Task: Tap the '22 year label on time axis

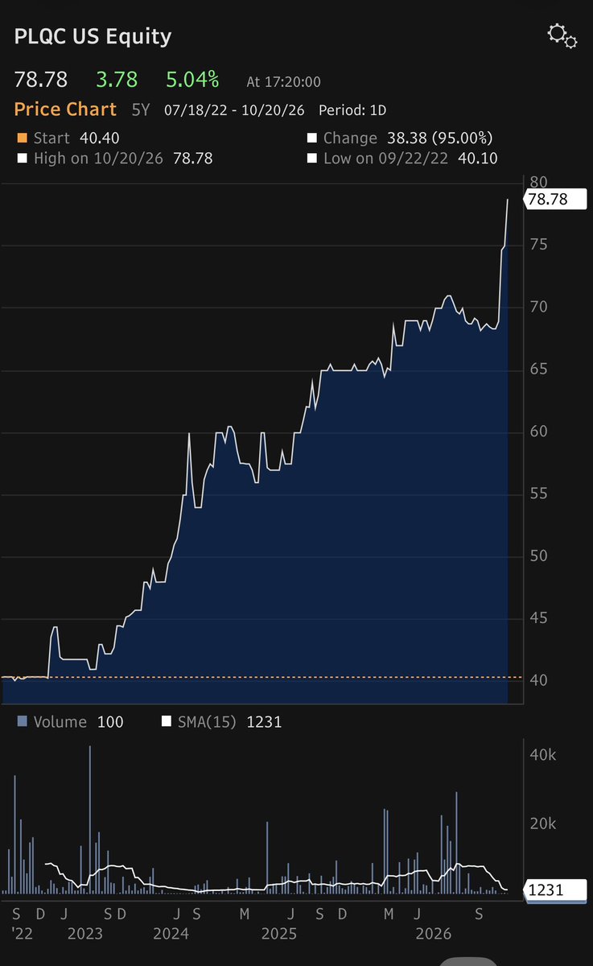Action: click(23, 934)
